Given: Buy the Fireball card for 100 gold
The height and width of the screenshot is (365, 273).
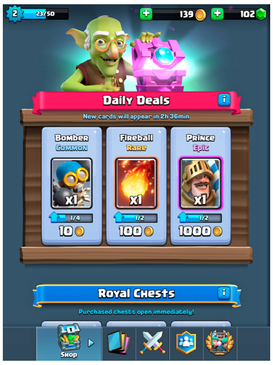Looking at the screenshot, I should (136, 232).
